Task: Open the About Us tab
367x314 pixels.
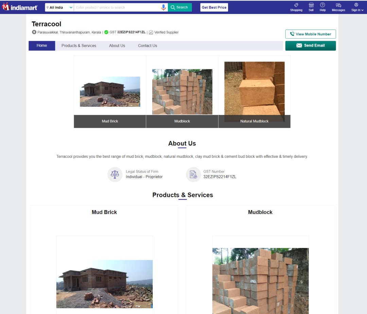Action: (x=117, y=46)
